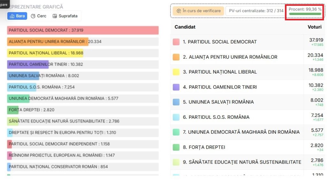
Task: Click the red swatch for Partidul Social Democrat
Action: coord(176,42)
